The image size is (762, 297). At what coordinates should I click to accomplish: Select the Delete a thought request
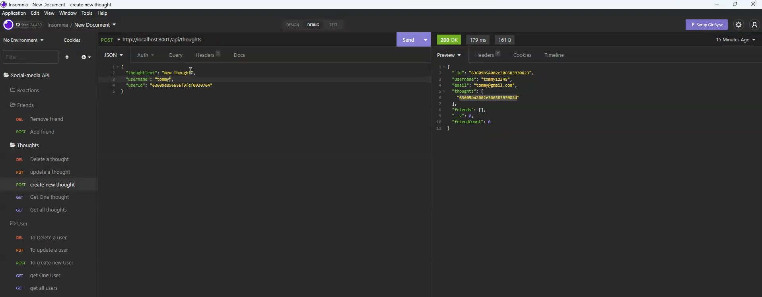[49, 159]
